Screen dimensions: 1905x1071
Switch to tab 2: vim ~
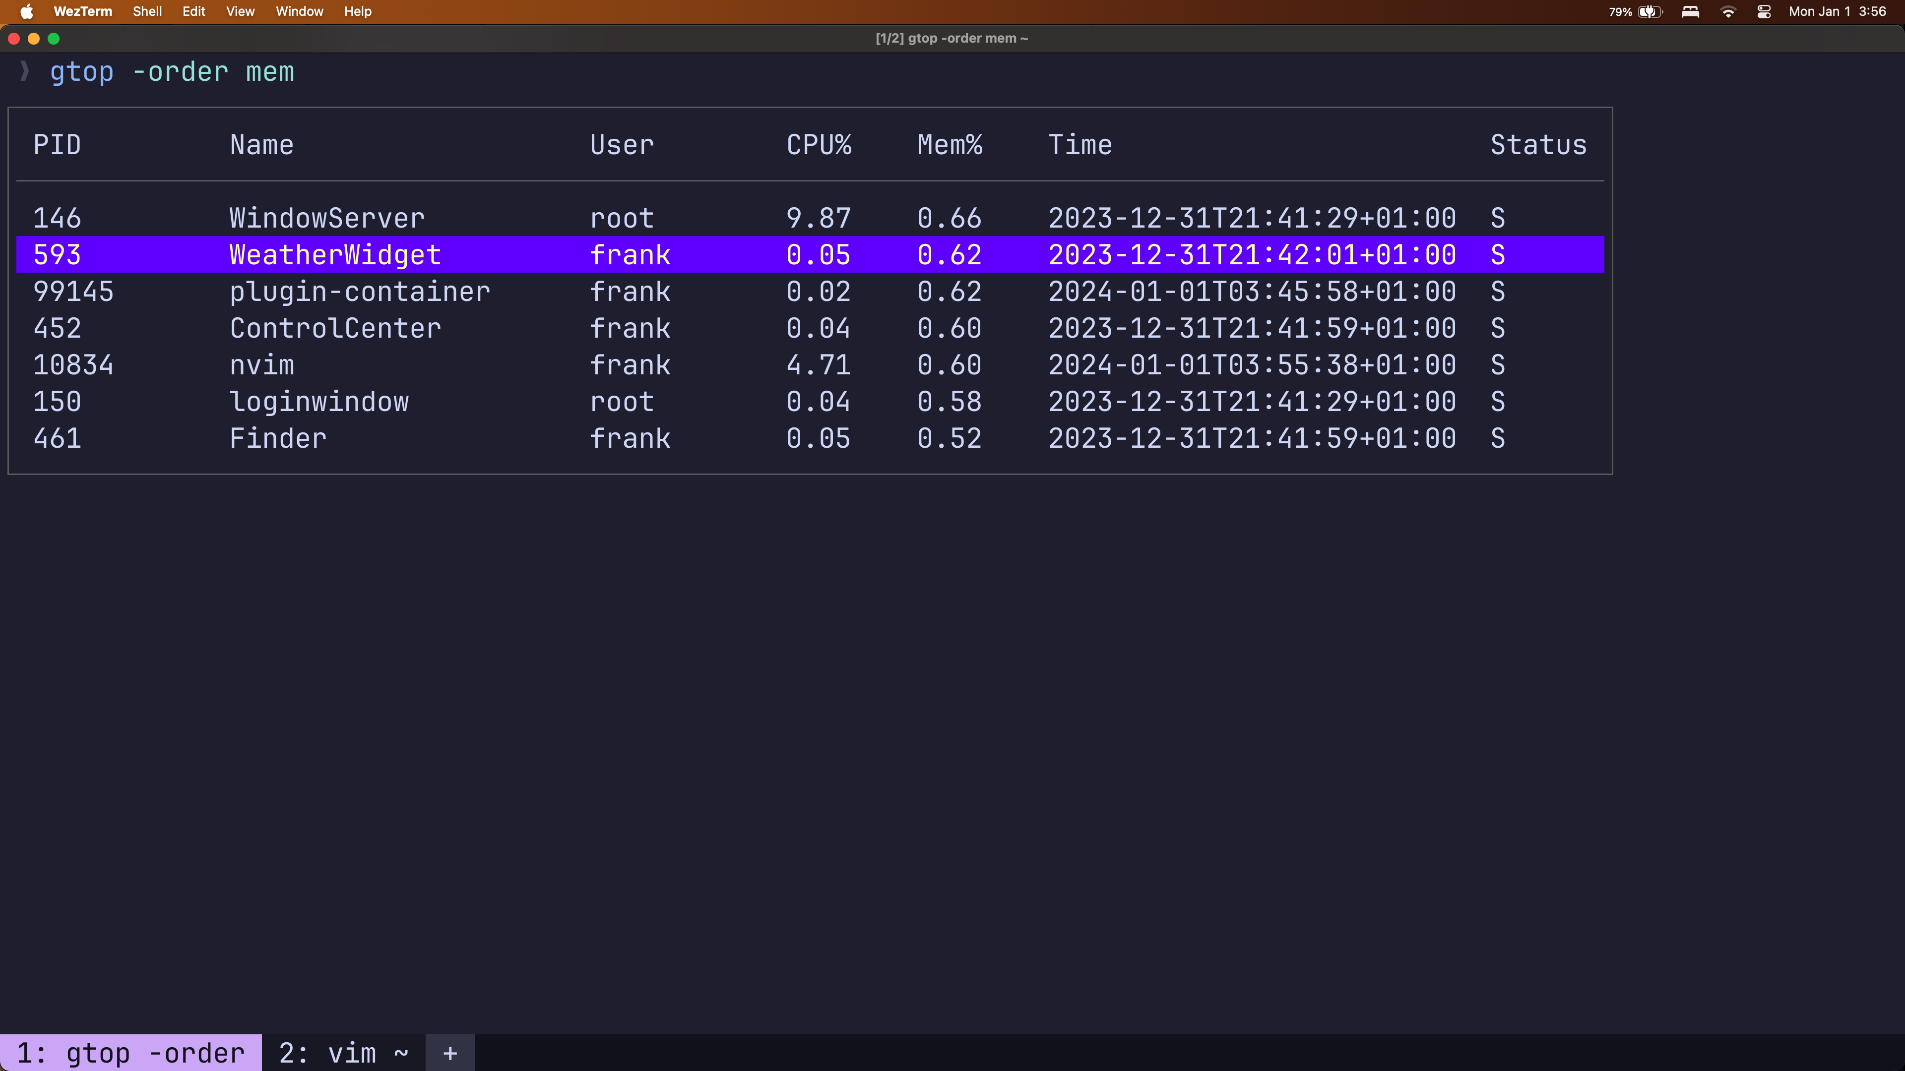click(344, 1053)
